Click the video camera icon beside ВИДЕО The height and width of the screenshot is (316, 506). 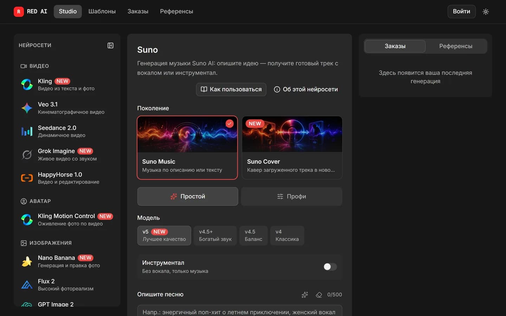click(x=24, y=66)
